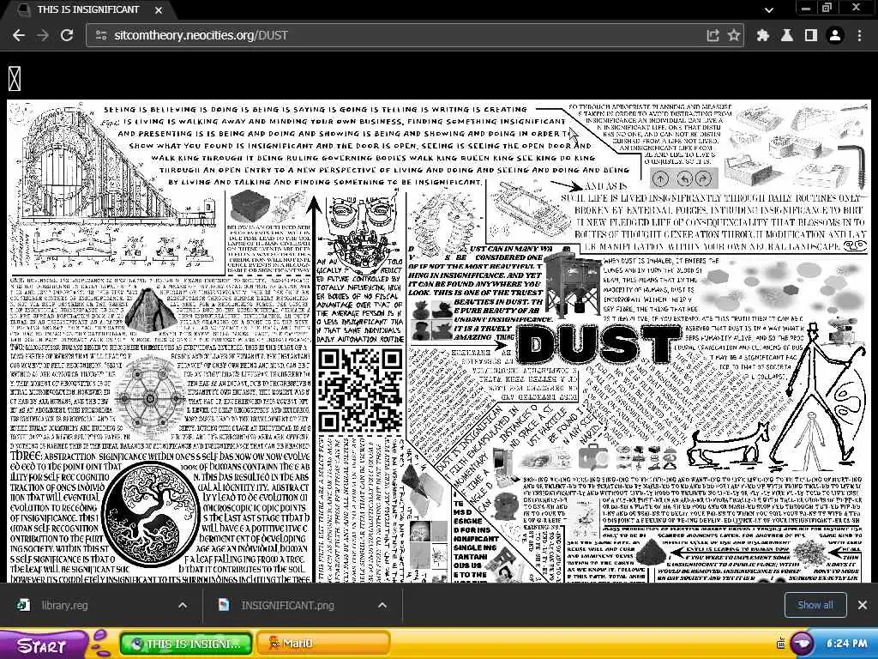Viewport: 878px width, 659px height.
Task: Click the large DUST title
Action: coord(597,345)
